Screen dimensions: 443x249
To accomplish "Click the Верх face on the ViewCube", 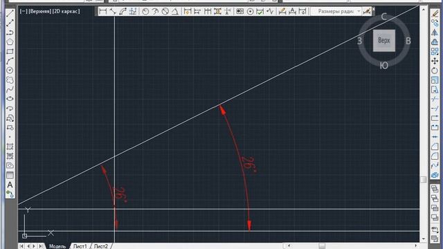I will (384, 41).
